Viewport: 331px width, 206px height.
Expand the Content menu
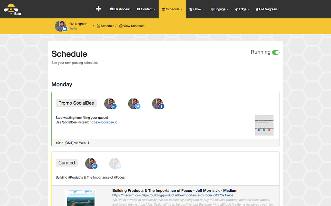(x=146, y=9)
